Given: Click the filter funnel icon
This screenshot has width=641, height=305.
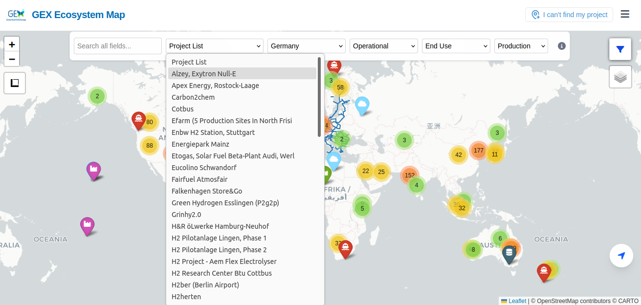Looking at the screenshot, I should tap(620, 49).
